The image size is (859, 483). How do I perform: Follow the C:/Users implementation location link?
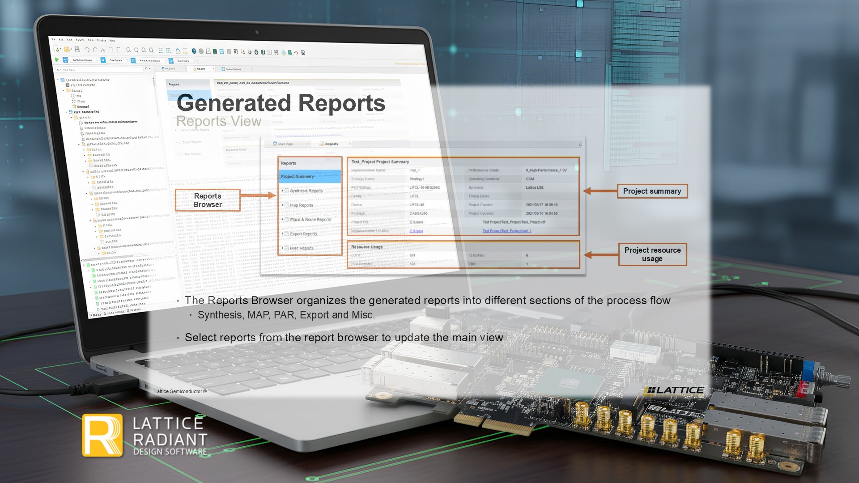[x=416, y=231]
